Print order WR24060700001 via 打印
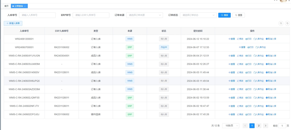 click(x=250, y=47)
